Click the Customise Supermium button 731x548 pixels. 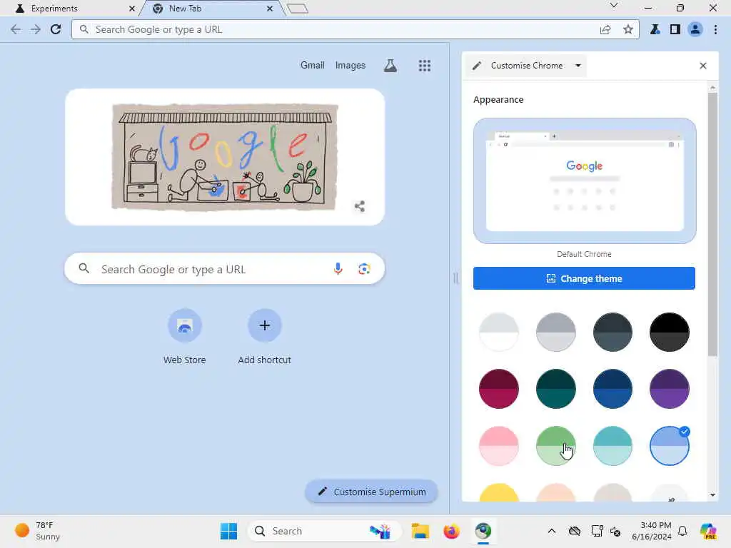tap(371, 492)
